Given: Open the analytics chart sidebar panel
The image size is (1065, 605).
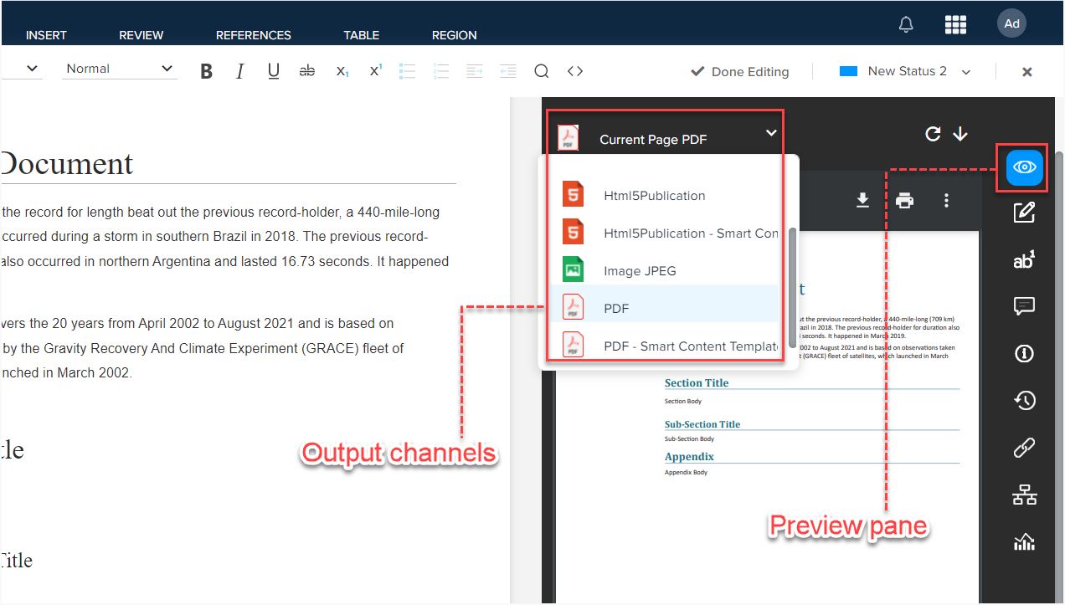Looking at the screenshot, I should 1024,542.
